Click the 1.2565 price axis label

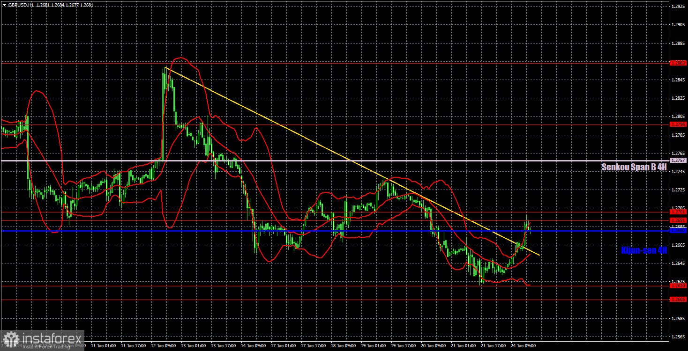point(678,337)
